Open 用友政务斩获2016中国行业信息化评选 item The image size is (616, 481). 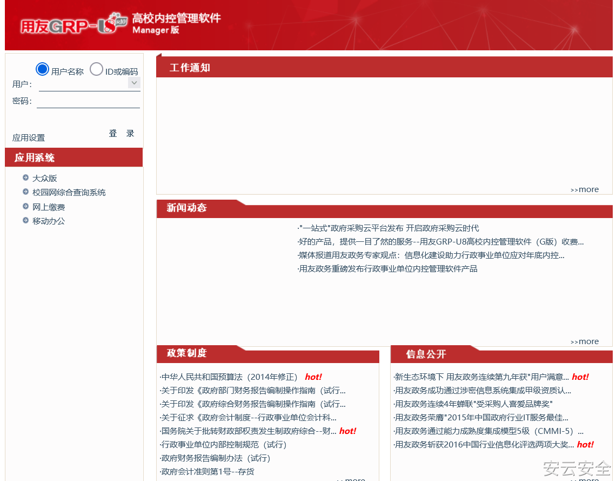(484, 444)
